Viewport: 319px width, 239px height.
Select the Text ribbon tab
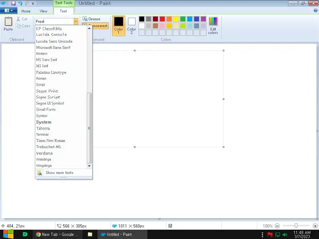(x=63, y=11)
